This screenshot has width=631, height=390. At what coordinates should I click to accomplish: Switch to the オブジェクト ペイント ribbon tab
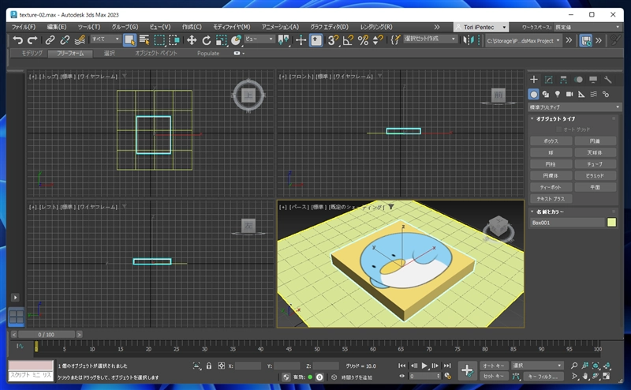(x=155, y=53)
